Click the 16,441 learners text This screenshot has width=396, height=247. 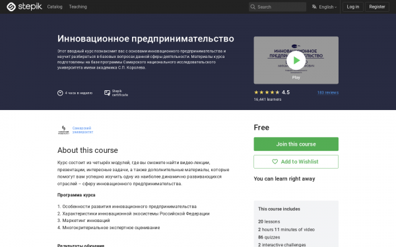(267, 99)
